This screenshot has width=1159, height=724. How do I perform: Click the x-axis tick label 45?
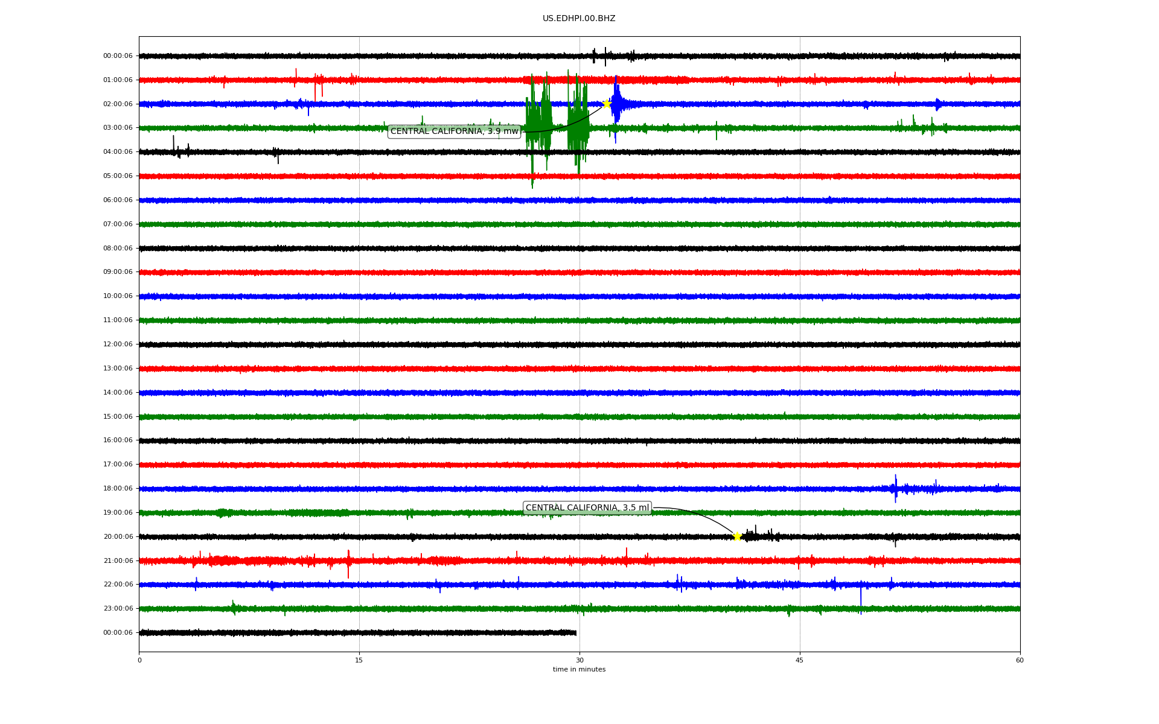799,660
